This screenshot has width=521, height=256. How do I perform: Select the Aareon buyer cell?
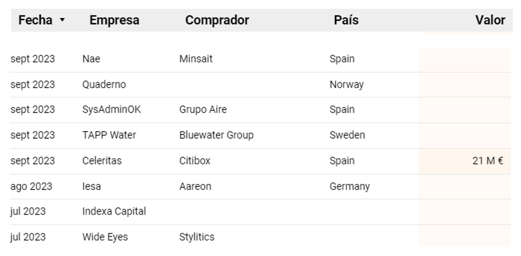195,187
